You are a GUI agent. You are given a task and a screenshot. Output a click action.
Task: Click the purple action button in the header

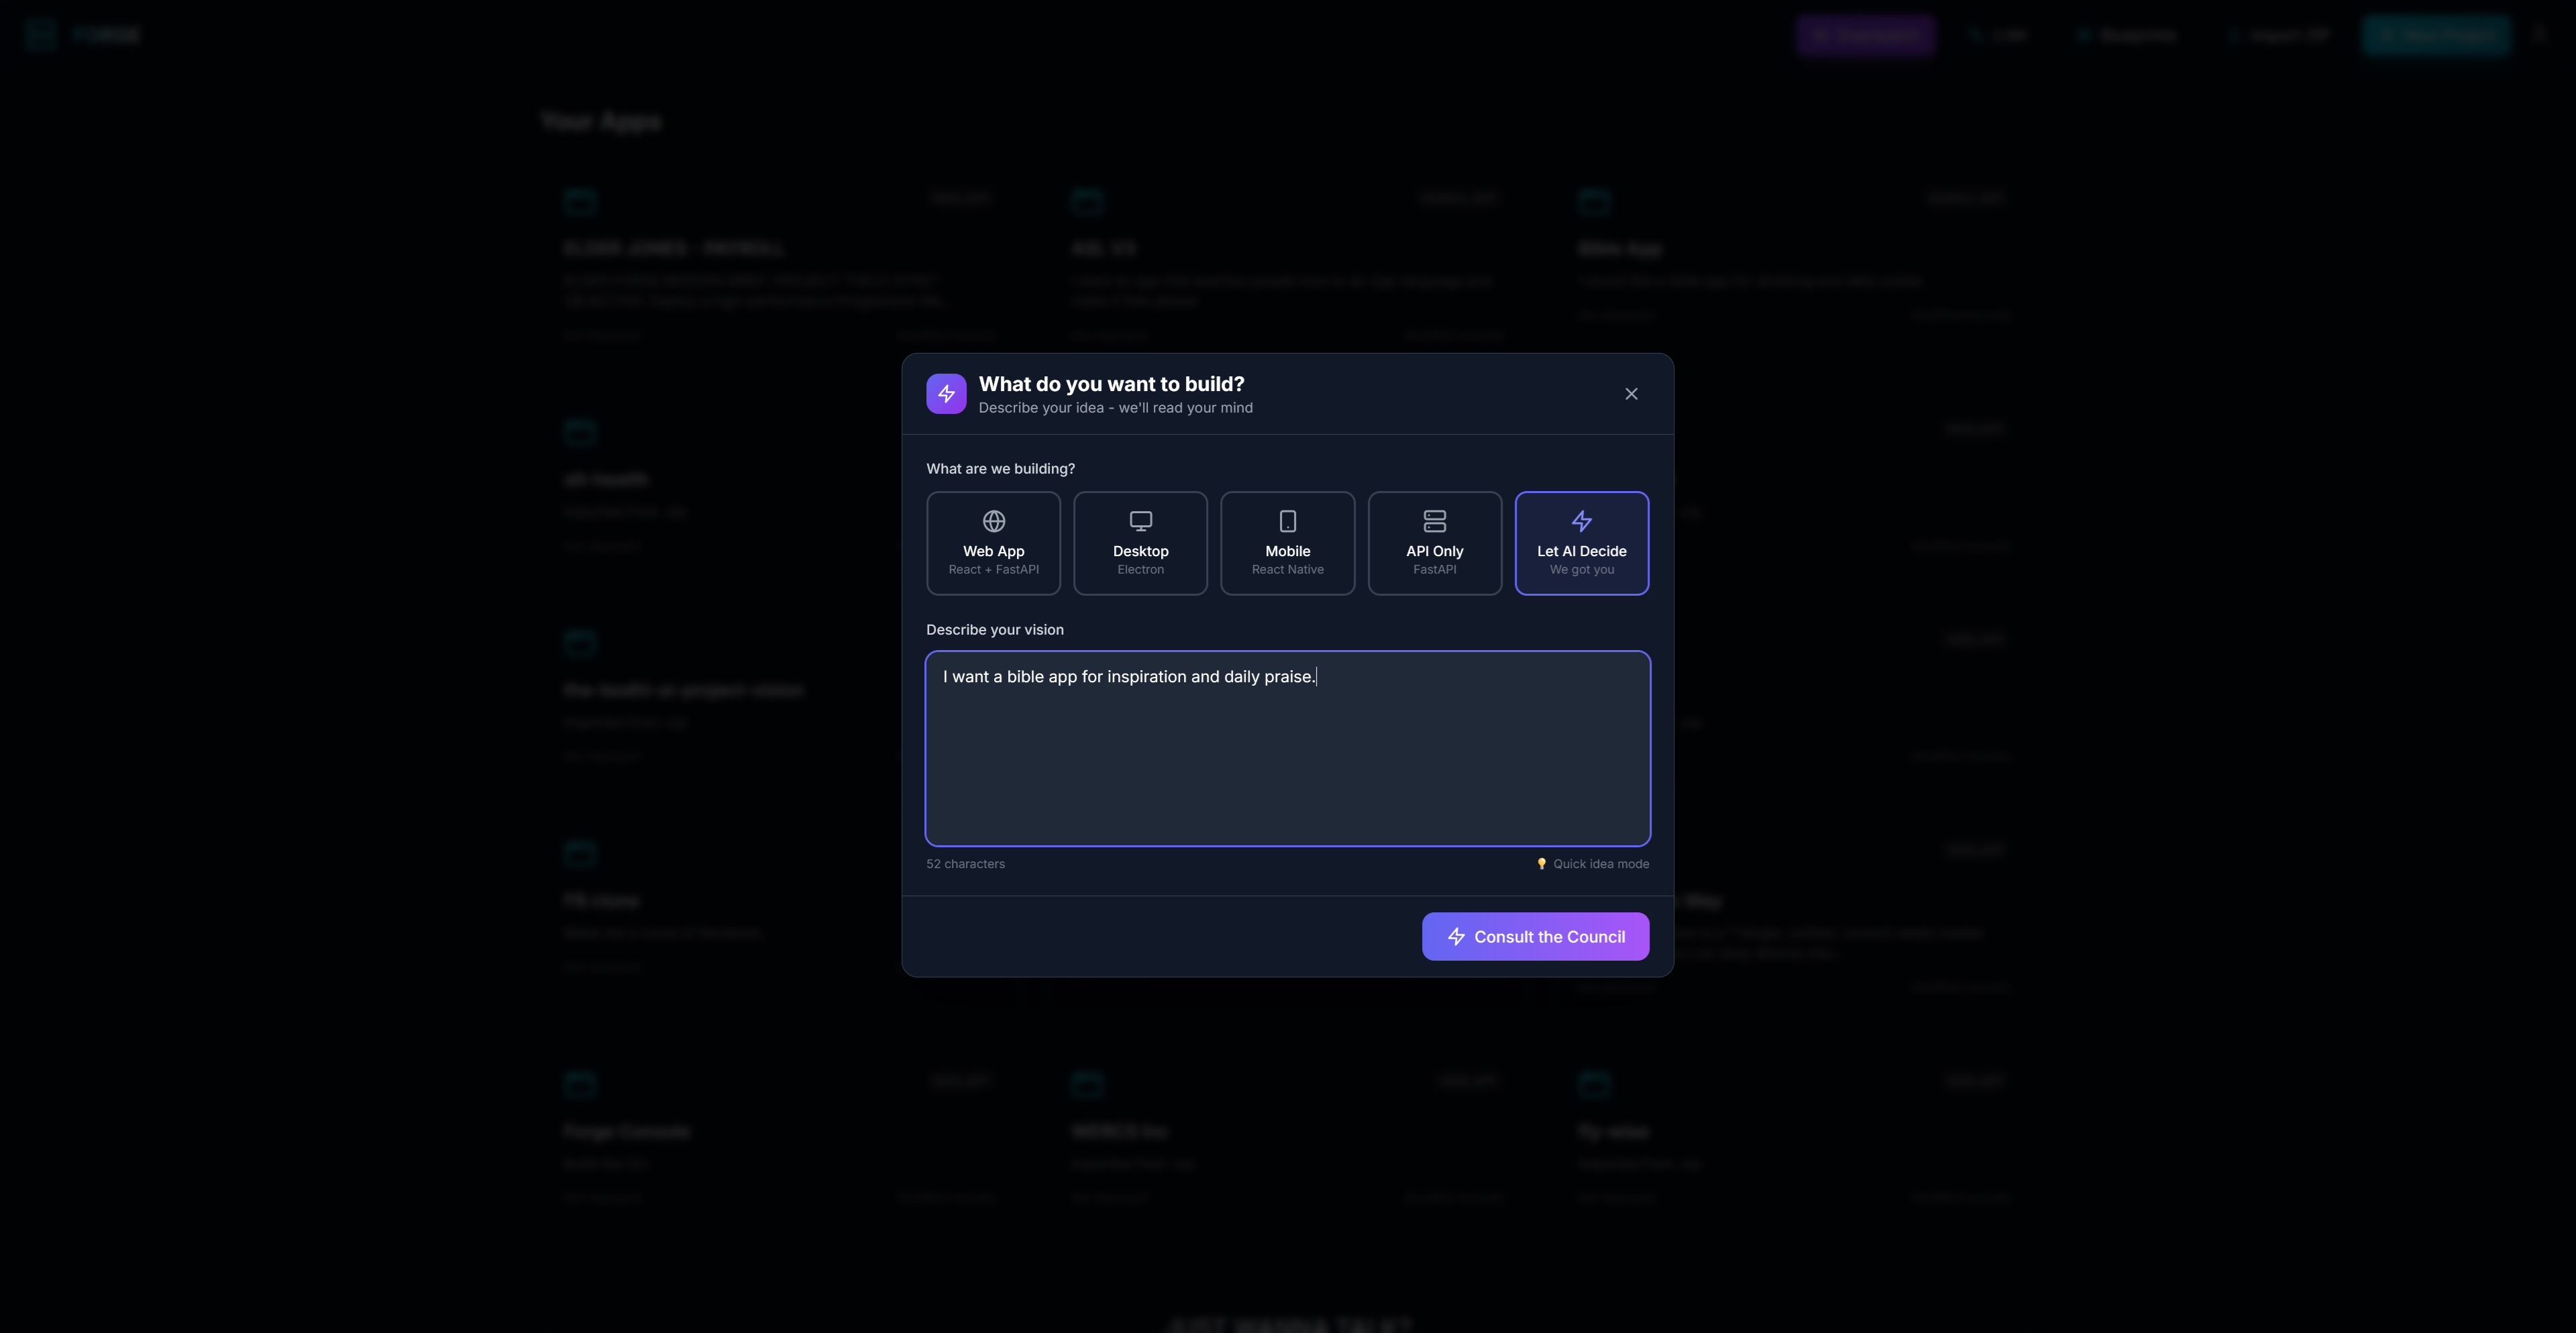tap(1866, 35)
